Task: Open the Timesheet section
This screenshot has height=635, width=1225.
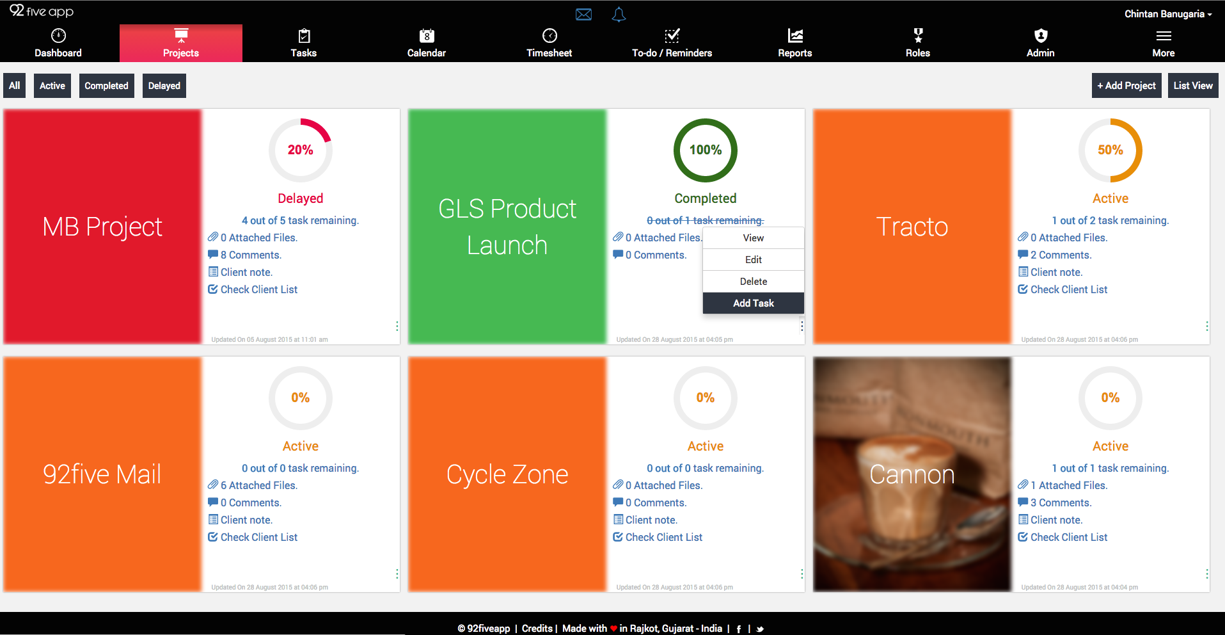Action: [549, 43]
